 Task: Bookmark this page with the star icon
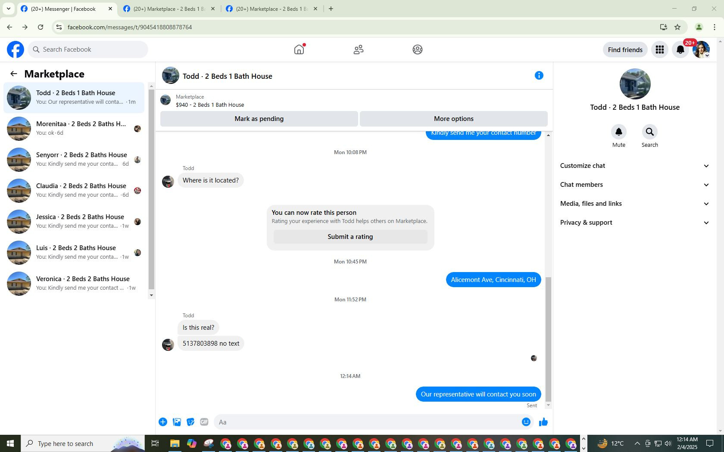[677, 27]
